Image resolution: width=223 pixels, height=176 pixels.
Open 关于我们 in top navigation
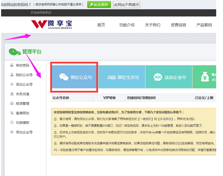coord(153,25)
